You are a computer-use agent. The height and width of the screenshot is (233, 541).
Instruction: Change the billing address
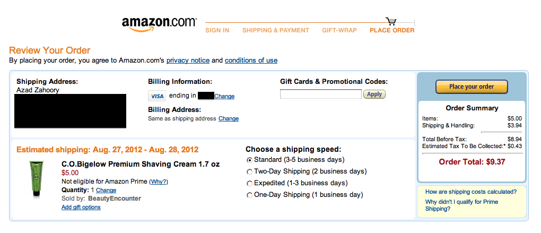tap(229, 118)
